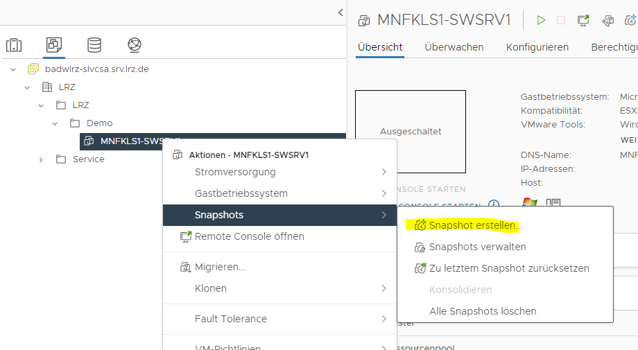Select Alle Snapshots löschen
The height and width of the screenshot is (350, 638).
pyautogui.click(x=483, y=311)
